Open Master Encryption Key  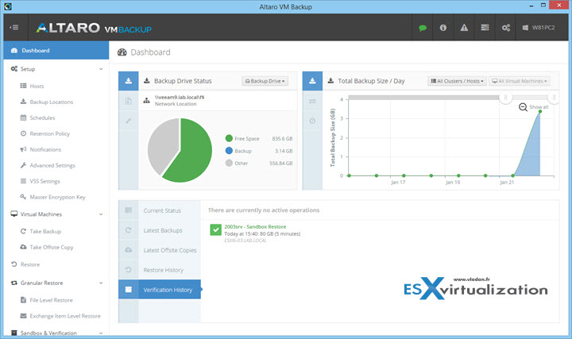[x=57, y=197]
